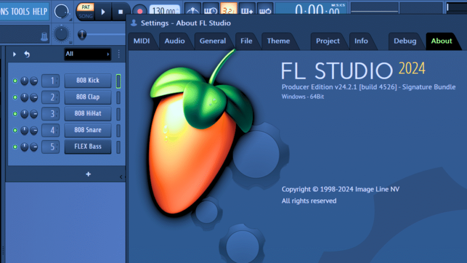Open the 808 Kick channel
Viewport: 467px width, 263px height.
(88, 80)
